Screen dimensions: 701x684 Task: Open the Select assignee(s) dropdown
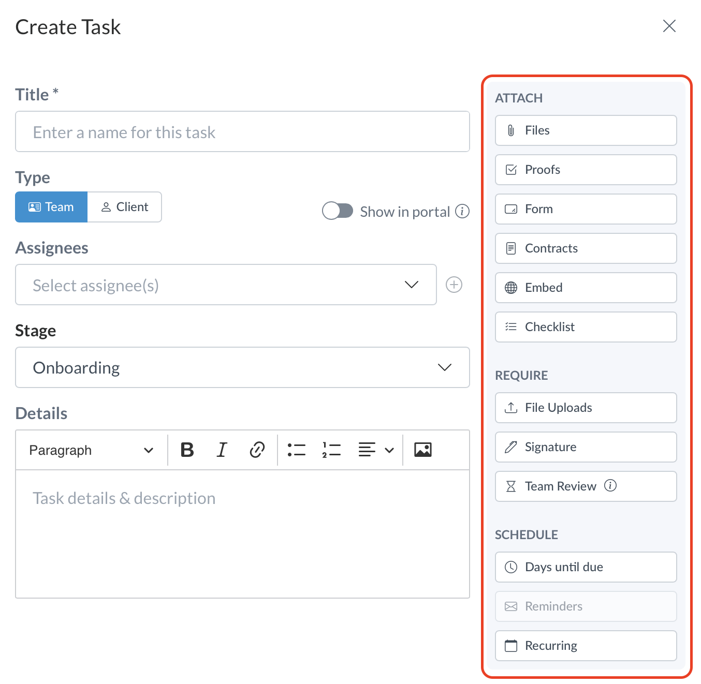coord(226,285)
